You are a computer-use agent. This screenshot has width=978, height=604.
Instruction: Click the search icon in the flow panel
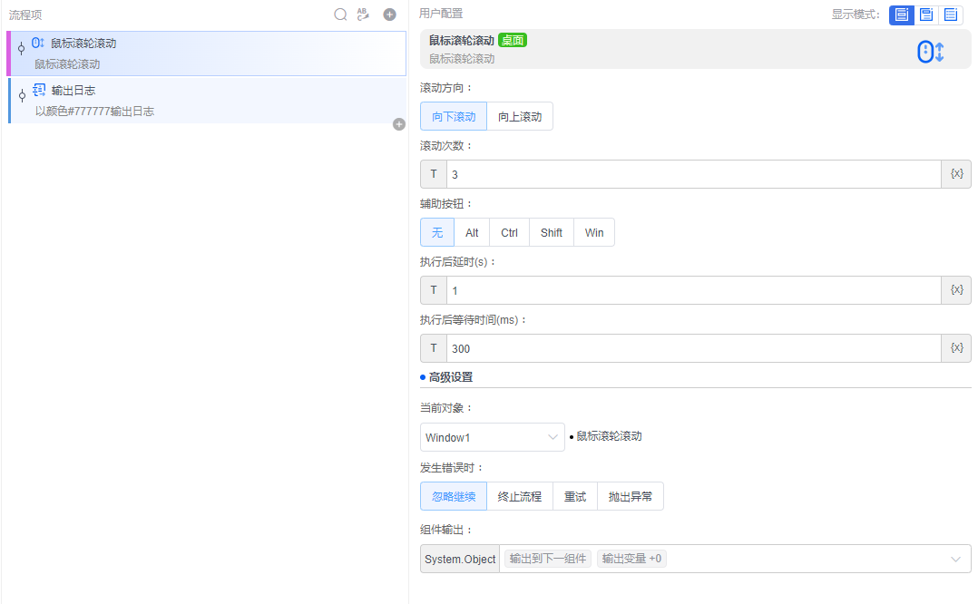tap(340, 15)
